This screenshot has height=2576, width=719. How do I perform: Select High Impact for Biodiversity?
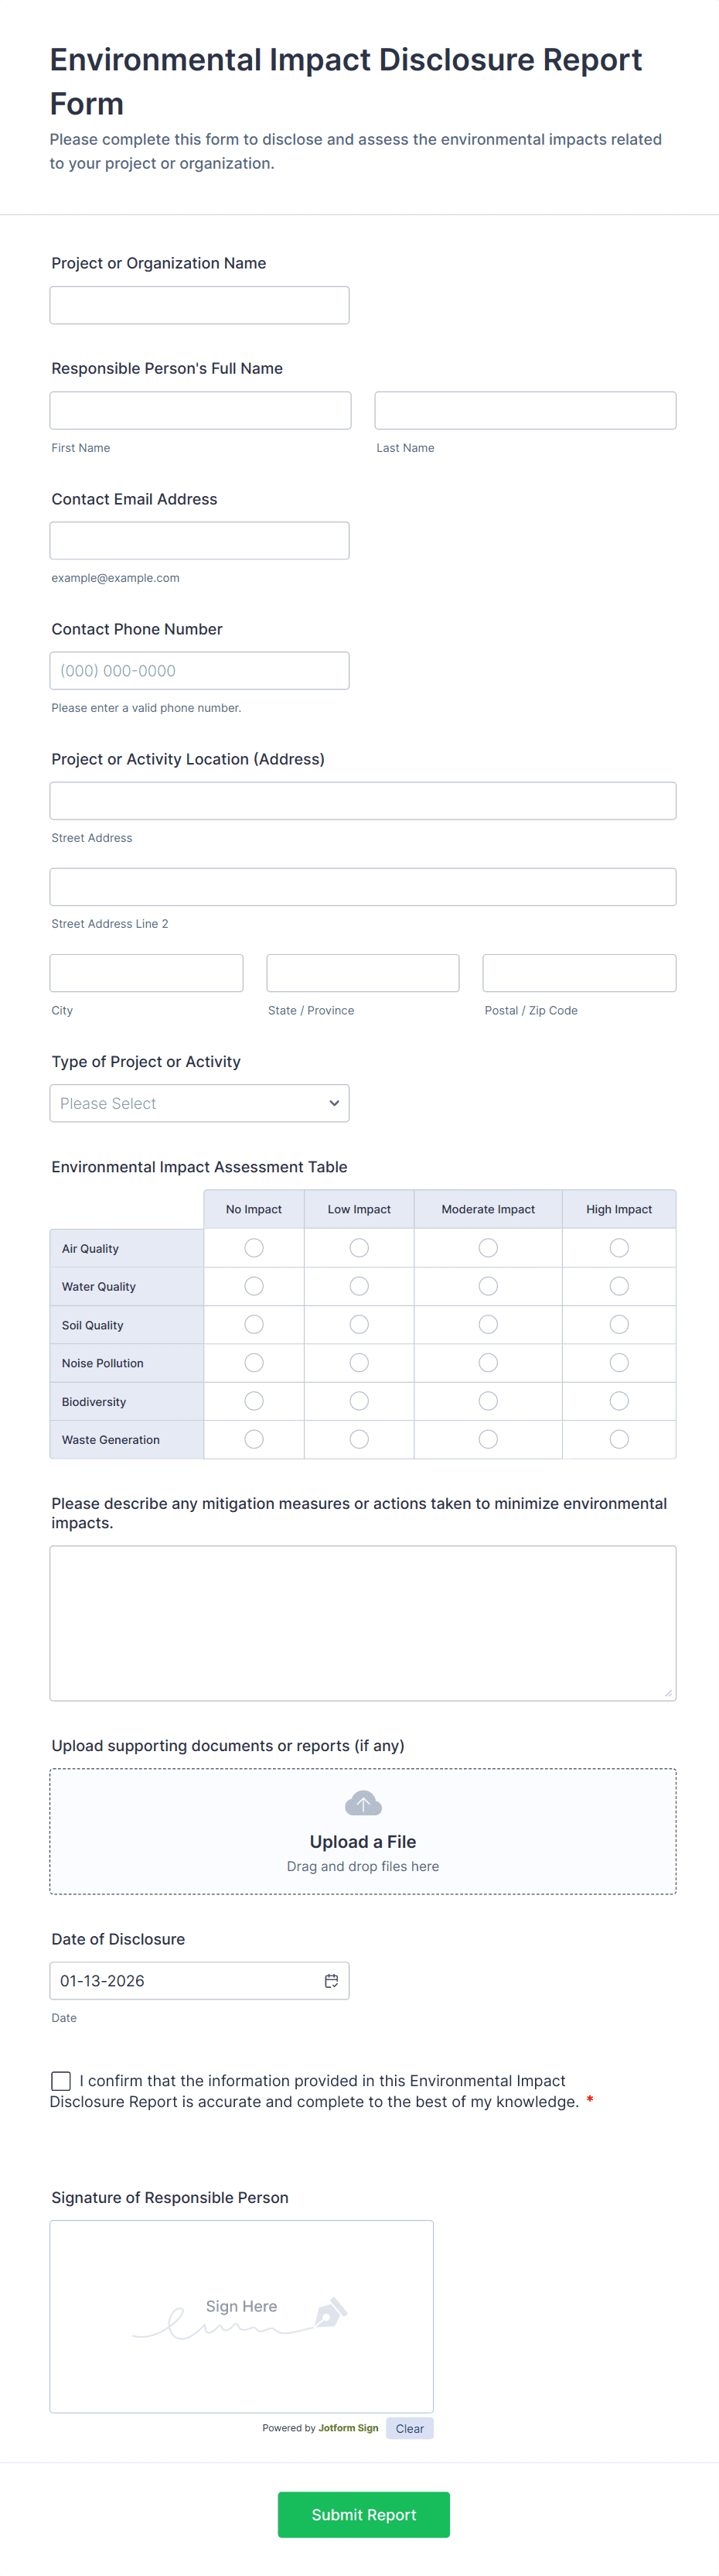[619, 1401]
